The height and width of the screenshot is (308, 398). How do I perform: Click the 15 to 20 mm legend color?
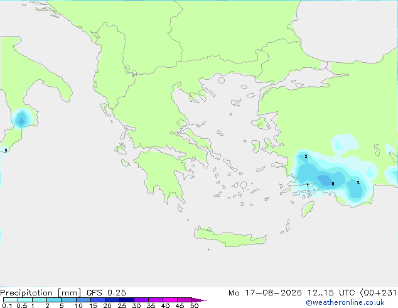(98, 300)
